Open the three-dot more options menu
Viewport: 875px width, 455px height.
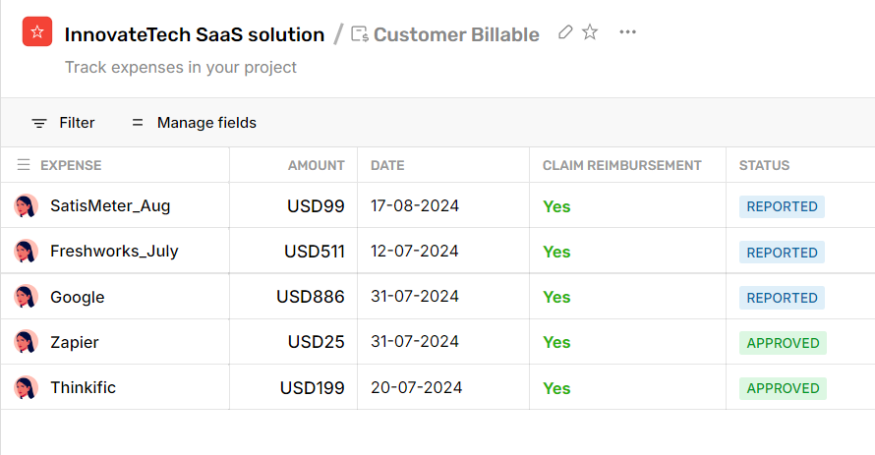point(627,32)
